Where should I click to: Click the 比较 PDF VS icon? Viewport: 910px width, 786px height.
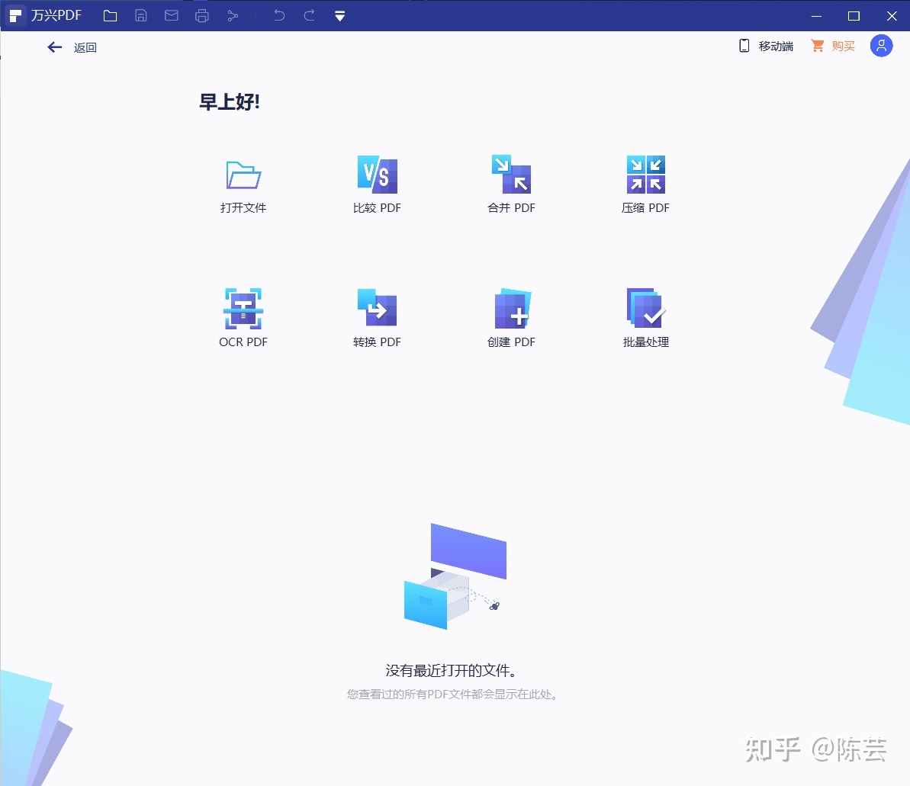pos(378,174)
